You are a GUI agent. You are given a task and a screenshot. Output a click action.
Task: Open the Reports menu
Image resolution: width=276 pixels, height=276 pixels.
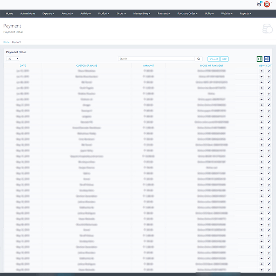coord(245,13)
